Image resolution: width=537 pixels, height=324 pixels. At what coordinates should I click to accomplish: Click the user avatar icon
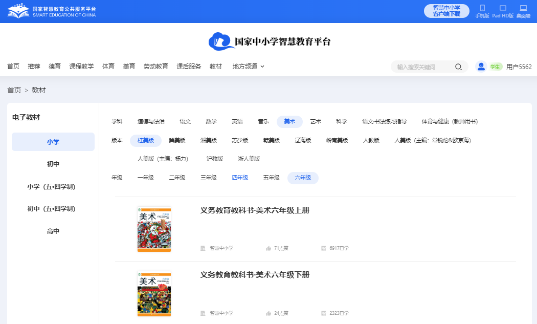coord(481,67)
